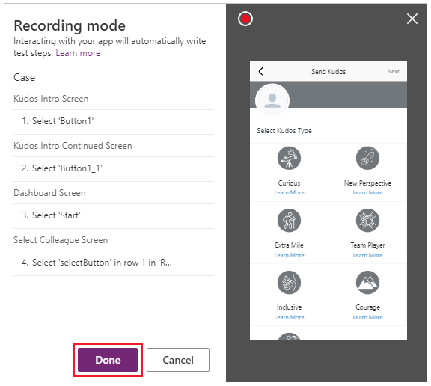Image resolution: width=431 pixels, height=386 pixels.
Task: Open Learn More under Extra Mile
Action: point(289,255)
